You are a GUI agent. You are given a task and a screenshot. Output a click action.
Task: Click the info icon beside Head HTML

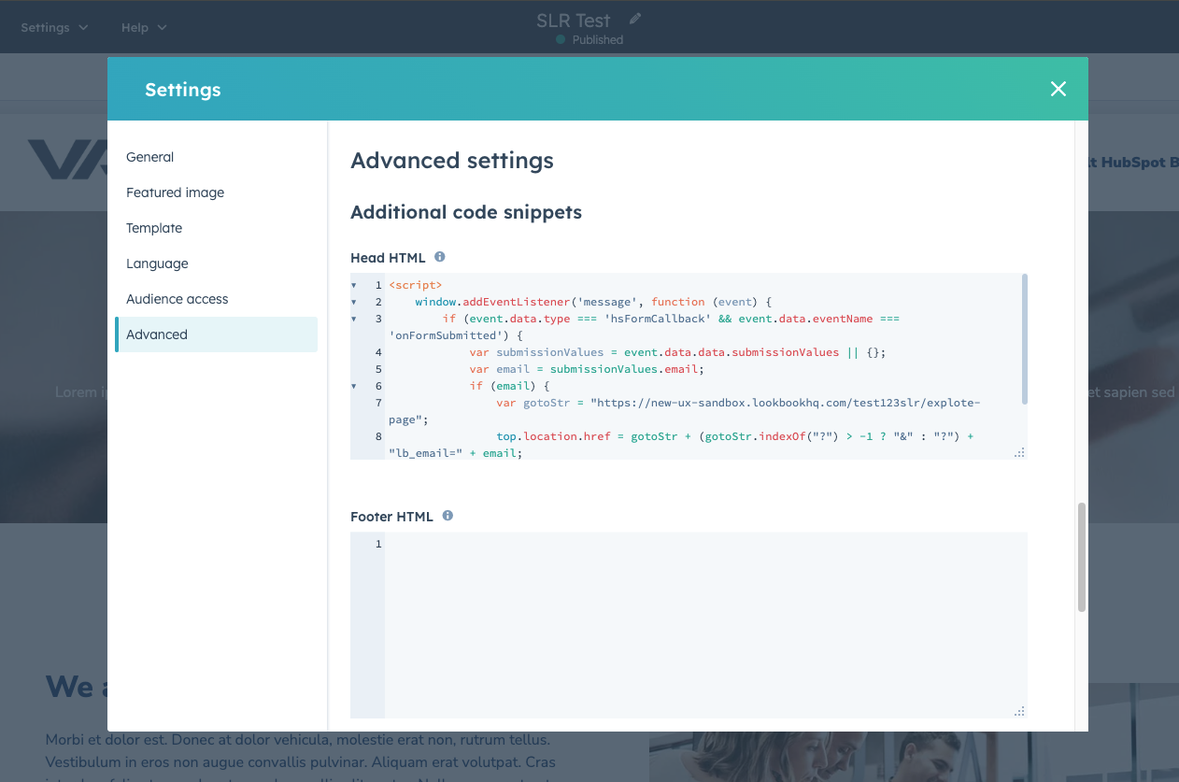coord(440,257)
